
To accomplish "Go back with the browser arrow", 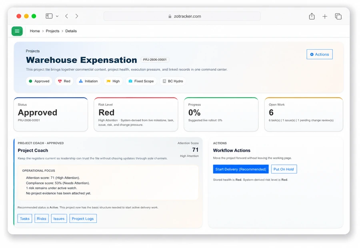I will [66, 16].
